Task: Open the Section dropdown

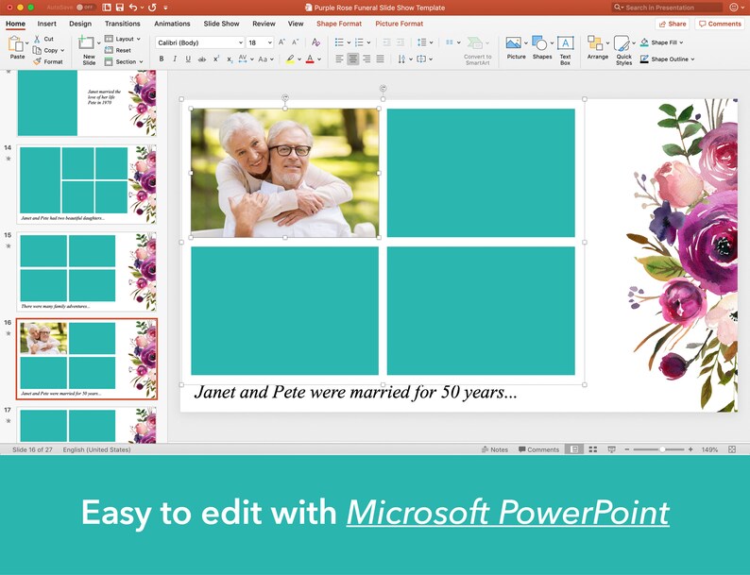Action: pyautogui.click(x=124, y=61)
